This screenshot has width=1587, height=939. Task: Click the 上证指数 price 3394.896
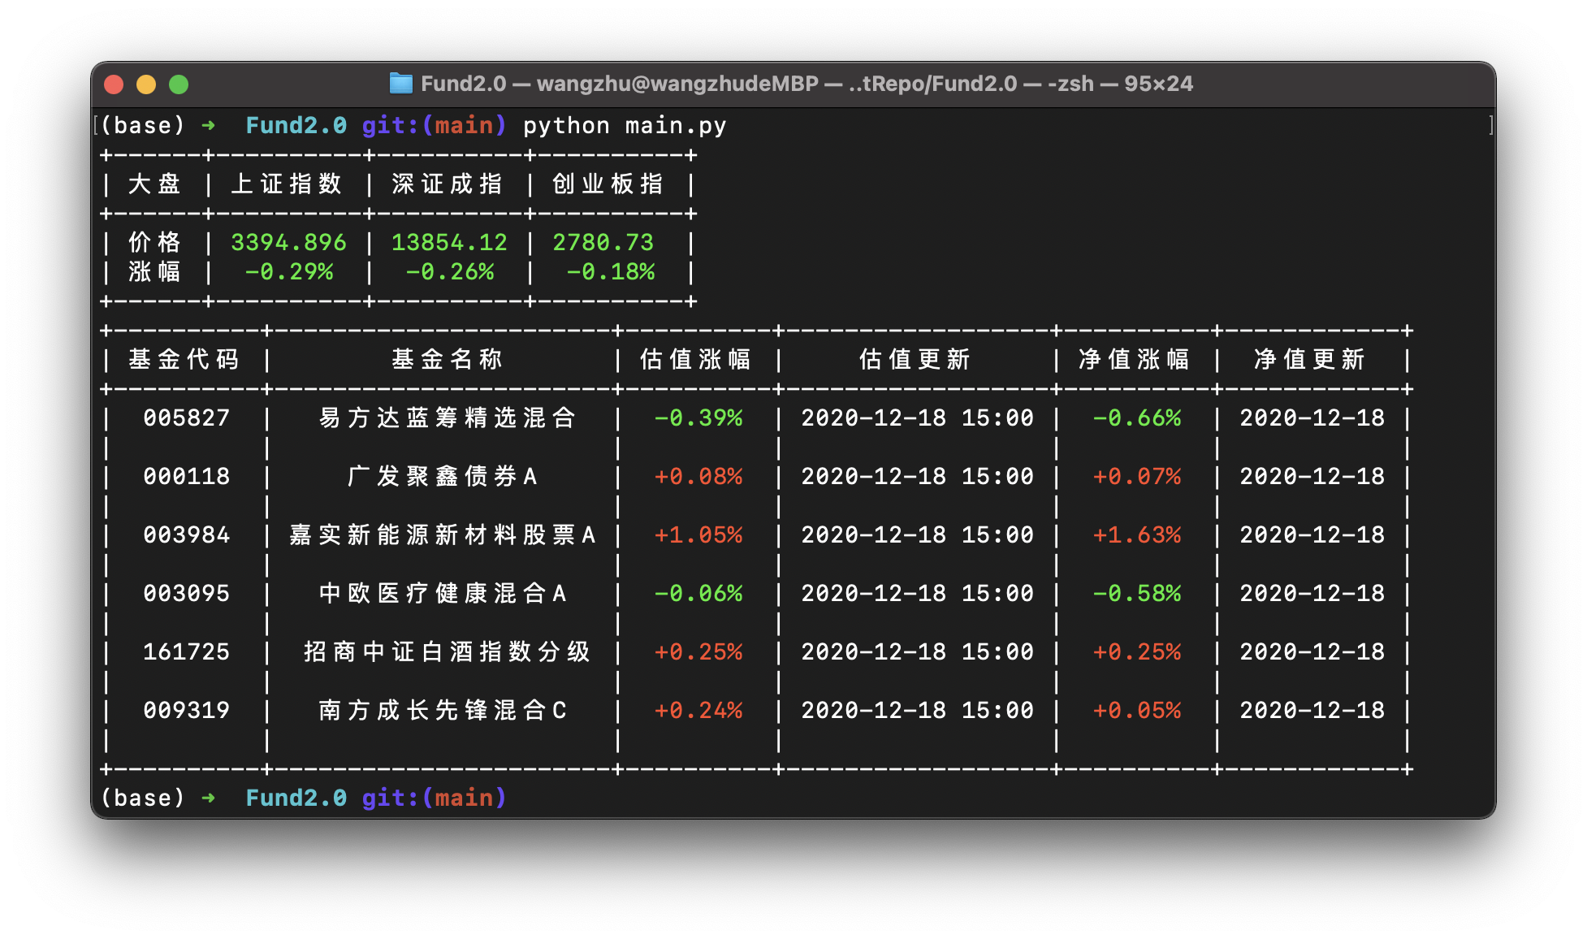(x=288, y=243)
